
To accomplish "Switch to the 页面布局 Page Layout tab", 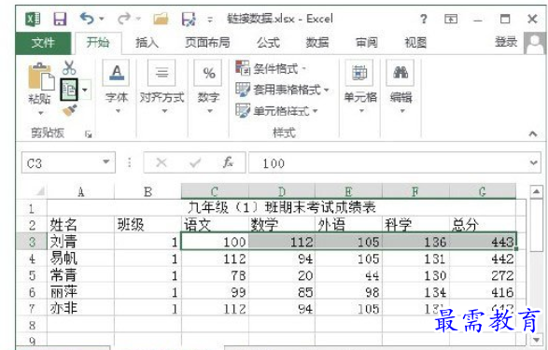I will 207,43.
